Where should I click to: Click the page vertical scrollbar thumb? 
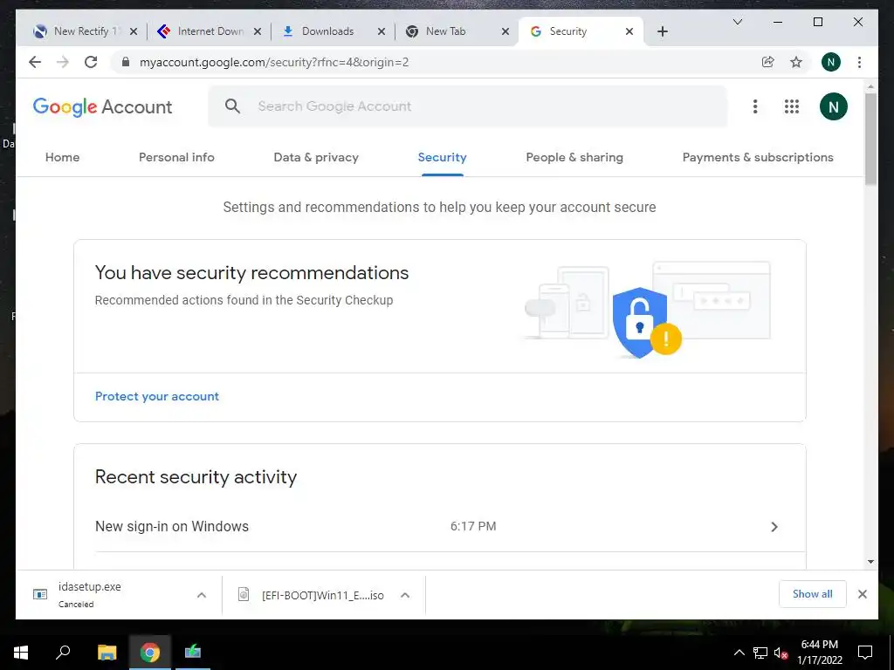pos(870,139)
